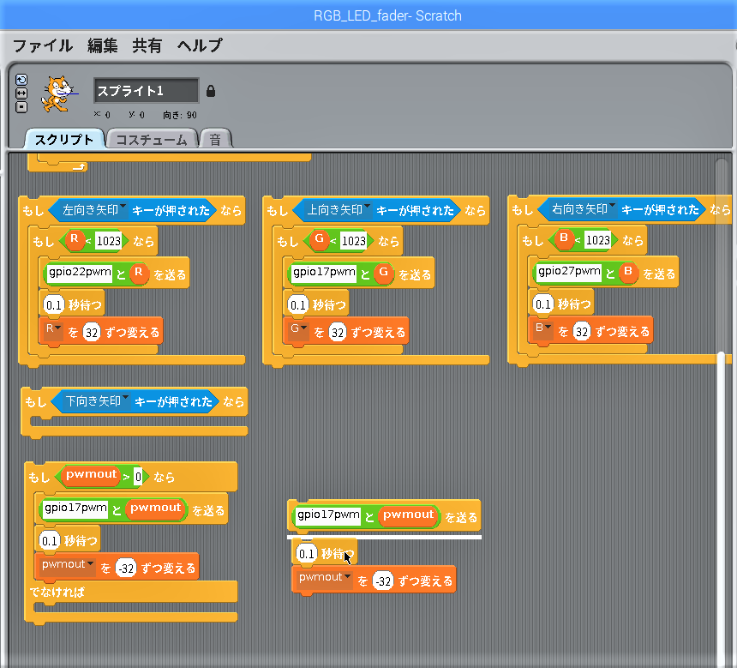Click the orange R variable in R<1023 condition
The width and height of the screenshot is (737, 668).
(x=74, y=239)
